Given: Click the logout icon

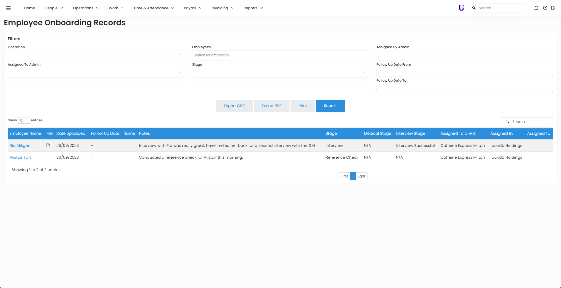Looking at the screenshot, I should coord(553,8).
